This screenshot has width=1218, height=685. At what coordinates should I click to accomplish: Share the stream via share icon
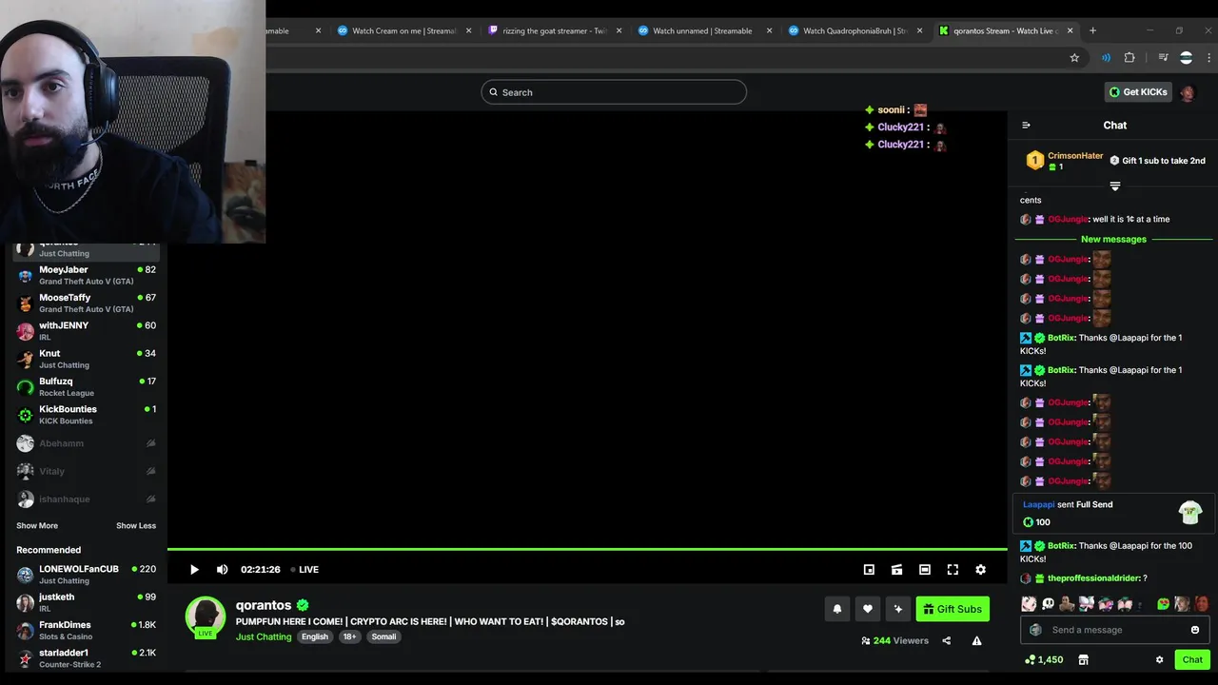947,641
